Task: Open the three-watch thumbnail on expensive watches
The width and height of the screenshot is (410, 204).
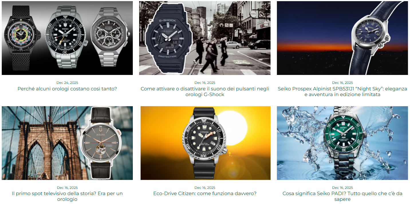Action: pos(67,38)
